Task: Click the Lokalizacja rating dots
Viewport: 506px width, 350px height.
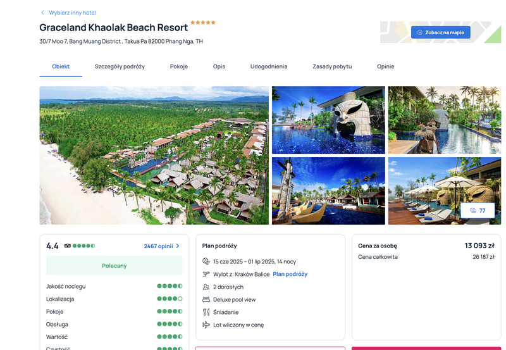Action: (170, 299)
